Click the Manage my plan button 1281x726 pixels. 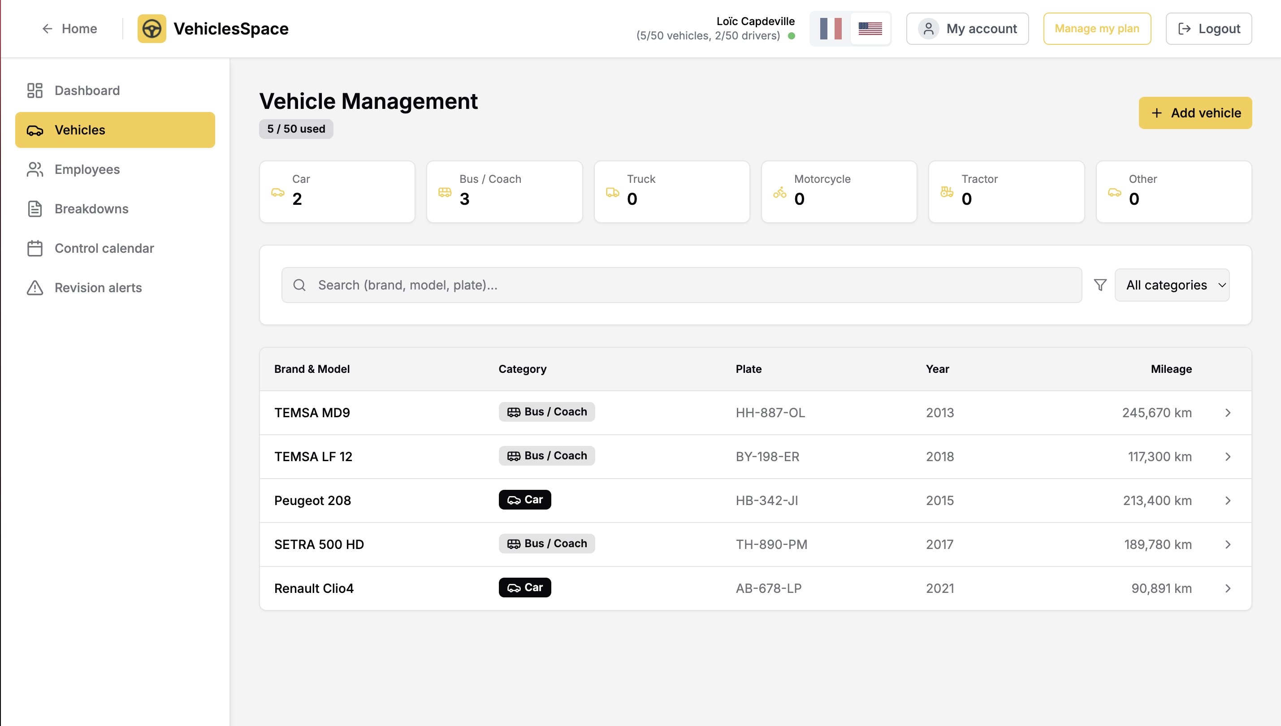click(1096, 29)
